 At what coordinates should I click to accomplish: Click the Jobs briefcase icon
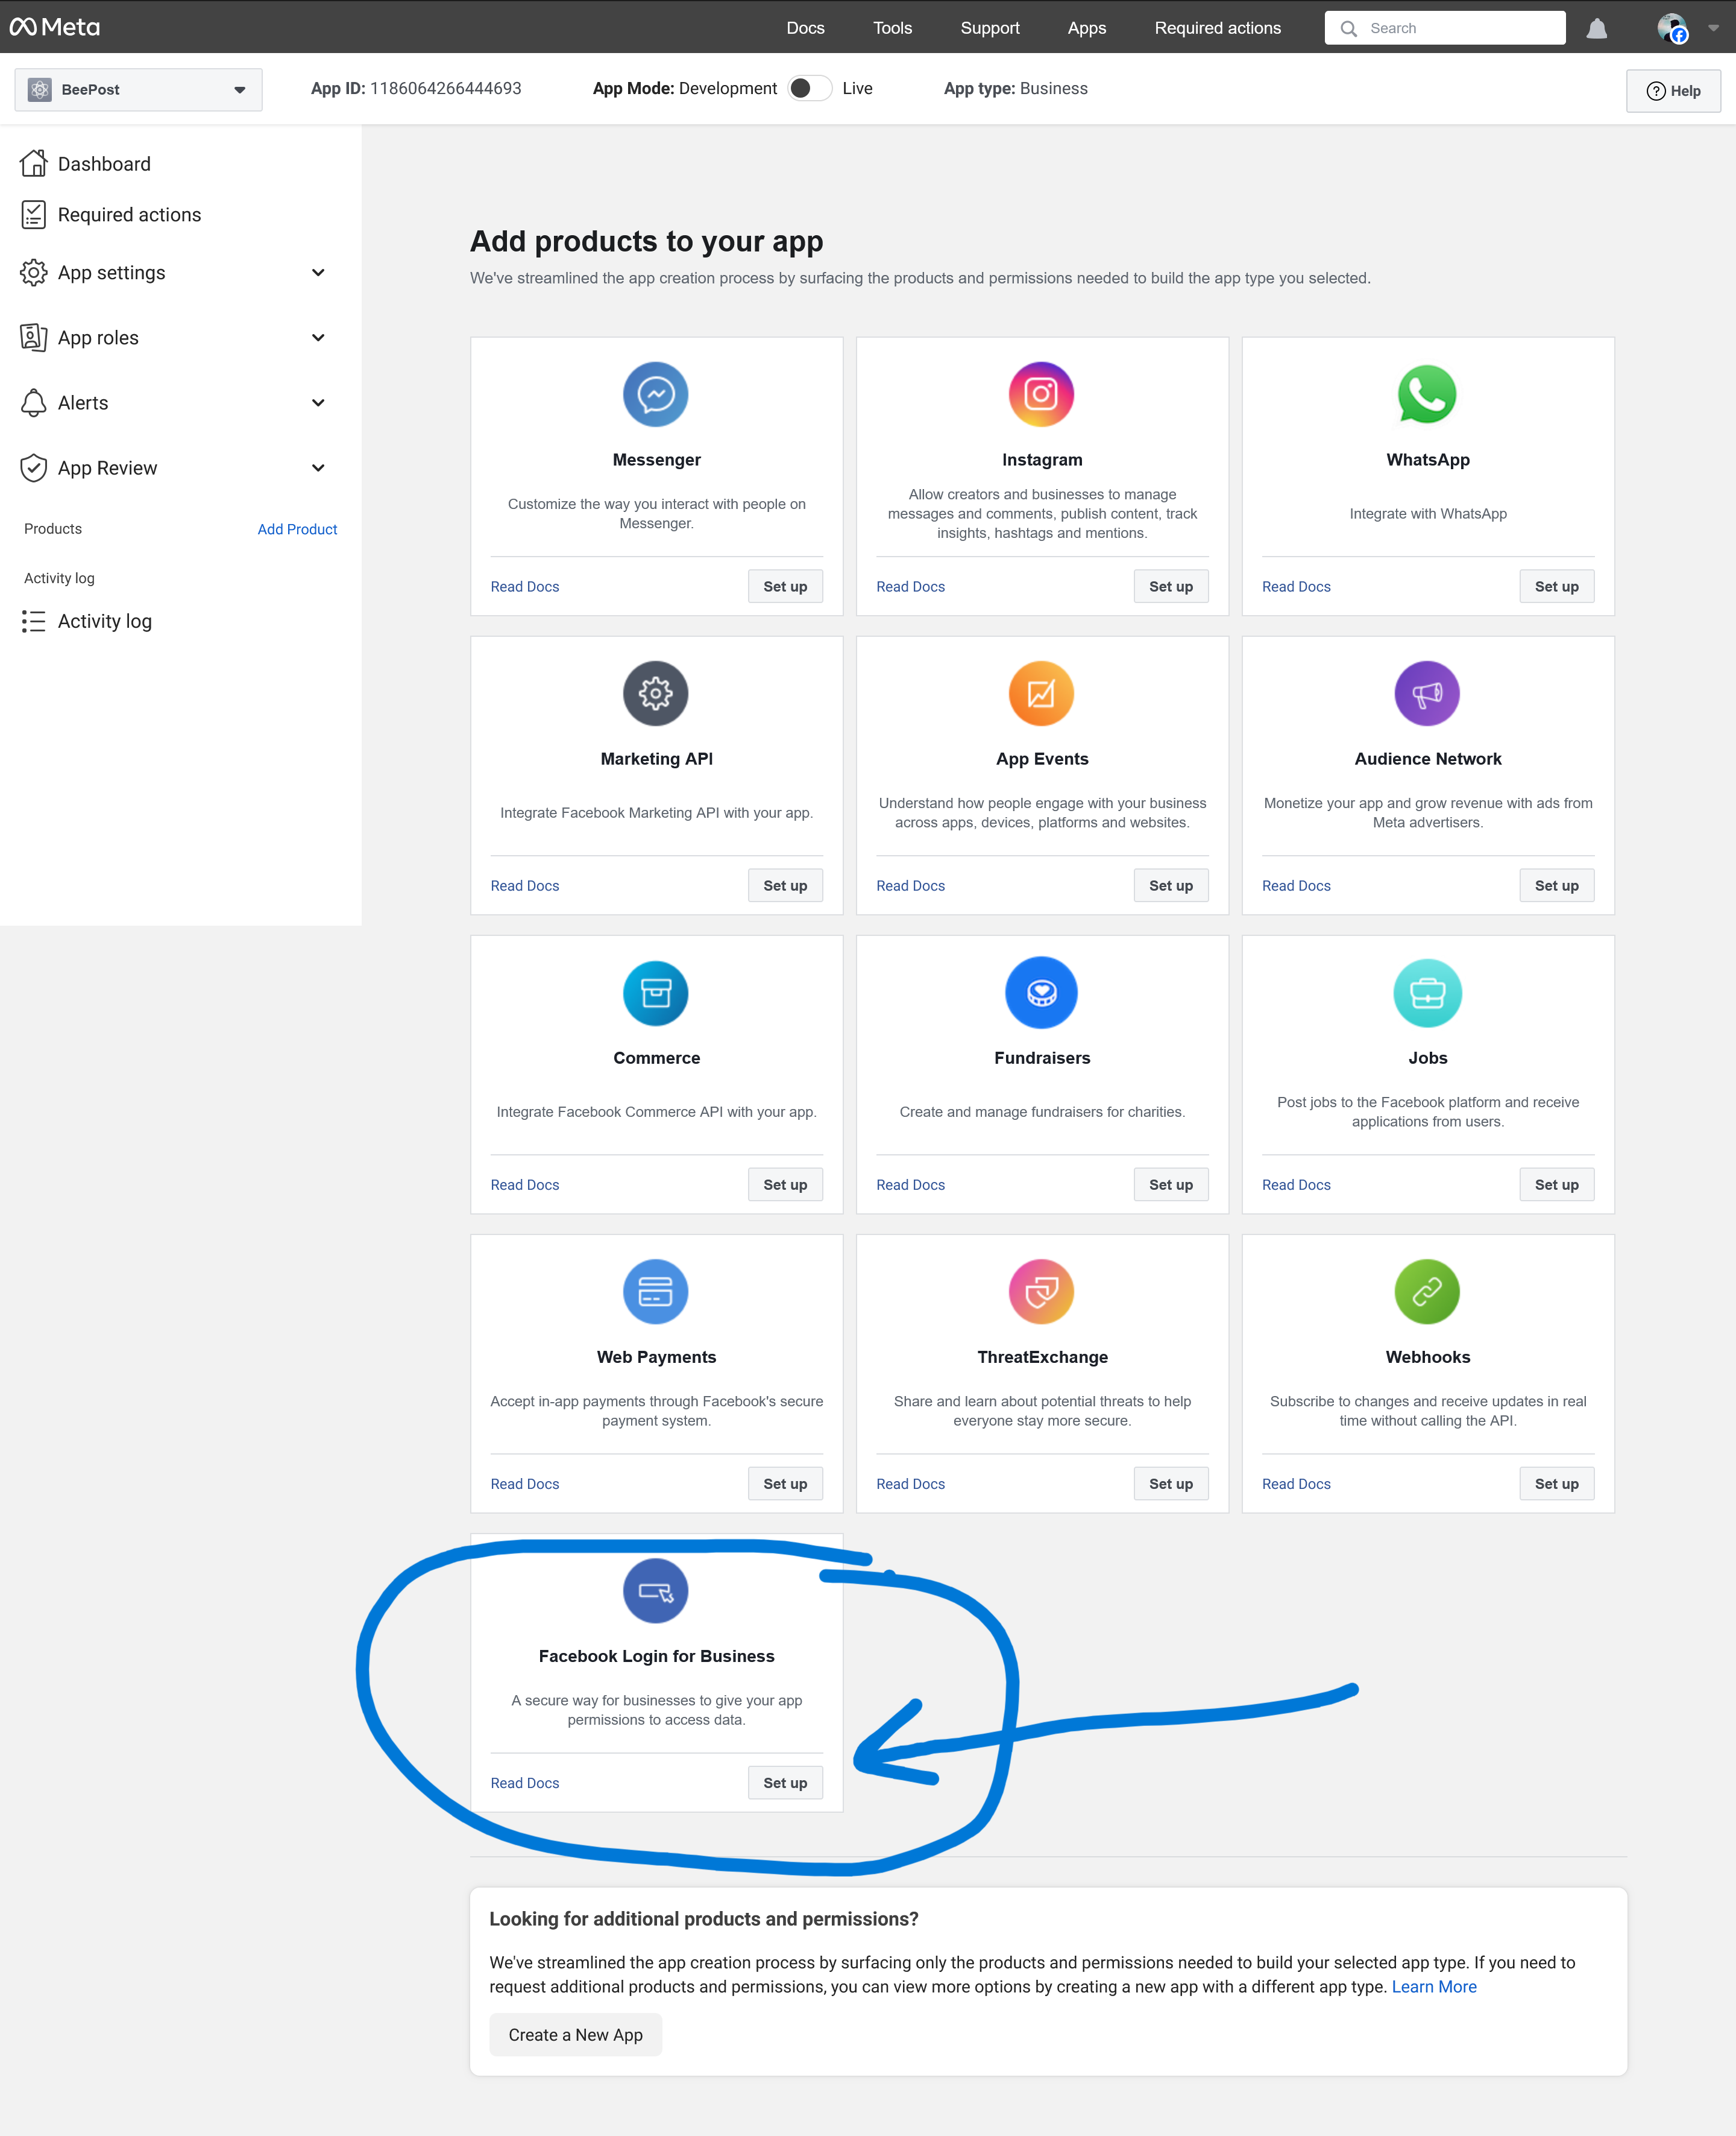coord(1427,993)
